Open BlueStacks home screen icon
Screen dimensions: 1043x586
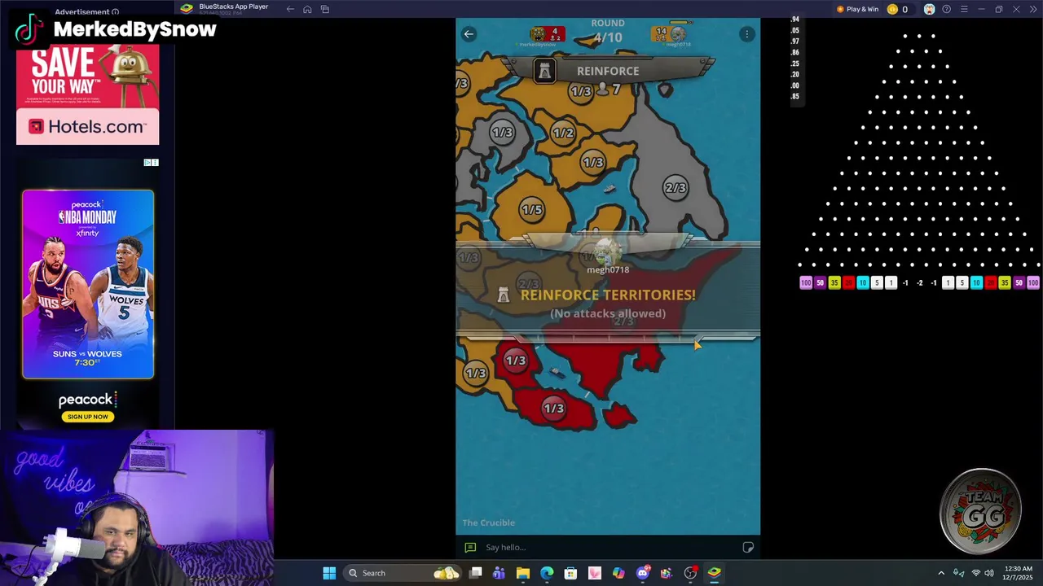tap(307, 9)
